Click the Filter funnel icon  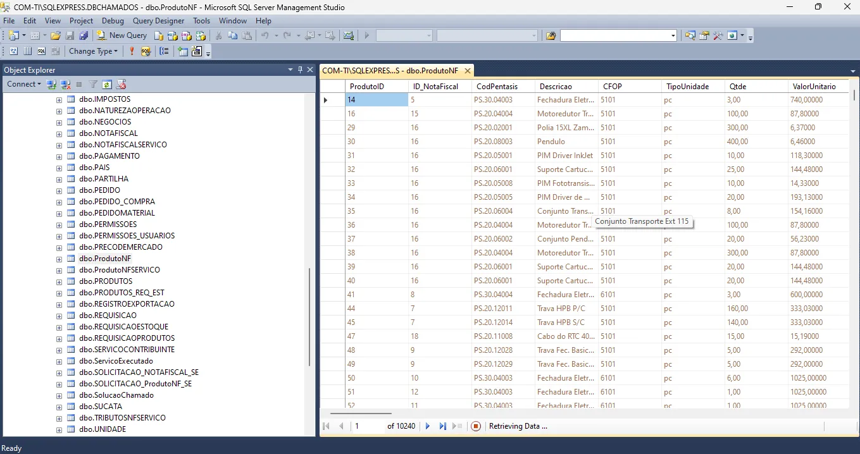93,84
